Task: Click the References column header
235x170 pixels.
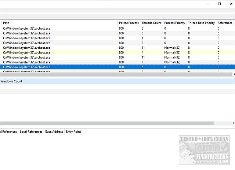Action: [x=225, y=23]
